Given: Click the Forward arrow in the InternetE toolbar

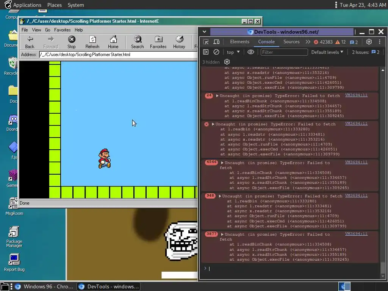Looking at the screenshot, I should (50, 42).
